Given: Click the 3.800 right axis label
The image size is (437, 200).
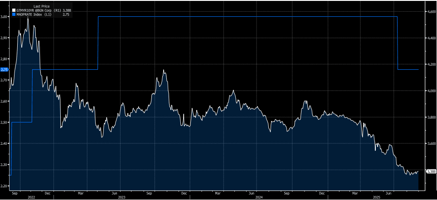Looking at the screenshot, I should 431,117.
